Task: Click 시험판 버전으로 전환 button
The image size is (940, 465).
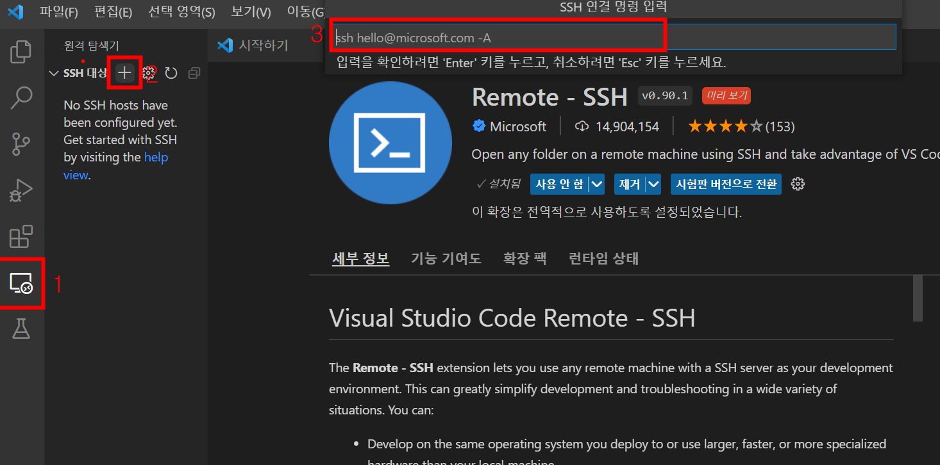Action: point(726,184)
